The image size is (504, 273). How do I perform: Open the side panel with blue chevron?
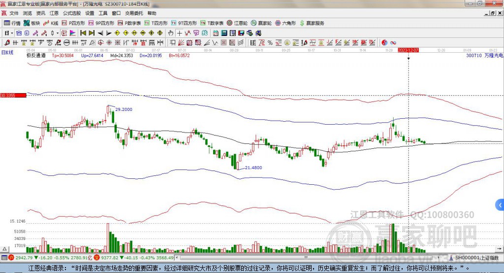click(x=500, y=205)
